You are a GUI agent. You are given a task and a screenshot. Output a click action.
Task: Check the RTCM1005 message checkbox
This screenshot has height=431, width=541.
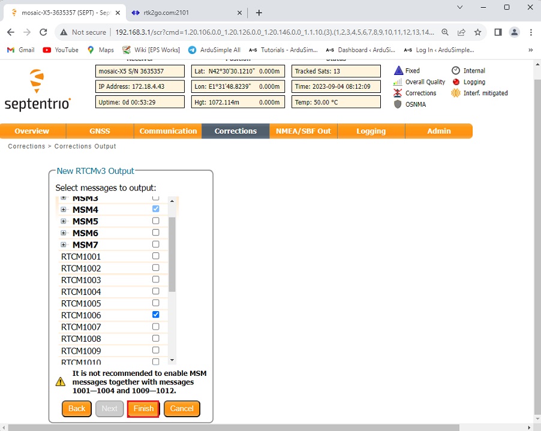[156, 303]
